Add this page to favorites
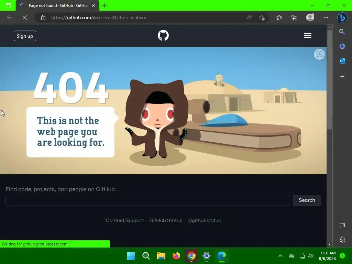Viewport: 352px width, 264px height. [262, 18]
